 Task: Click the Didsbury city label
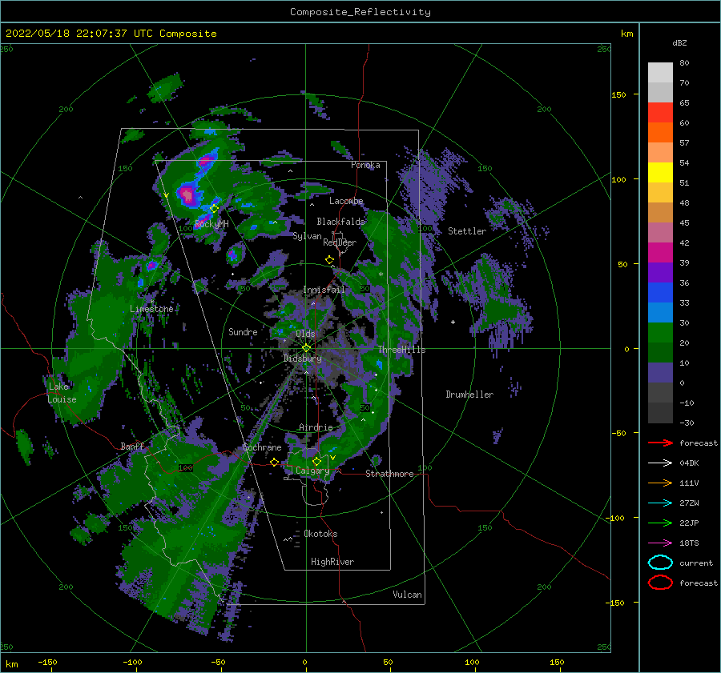point(302,359)
